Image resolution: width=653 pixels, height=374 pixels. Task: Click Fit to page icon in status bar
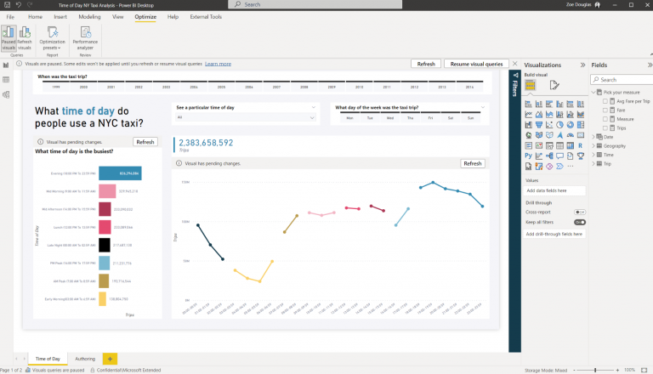coord(644,370)
